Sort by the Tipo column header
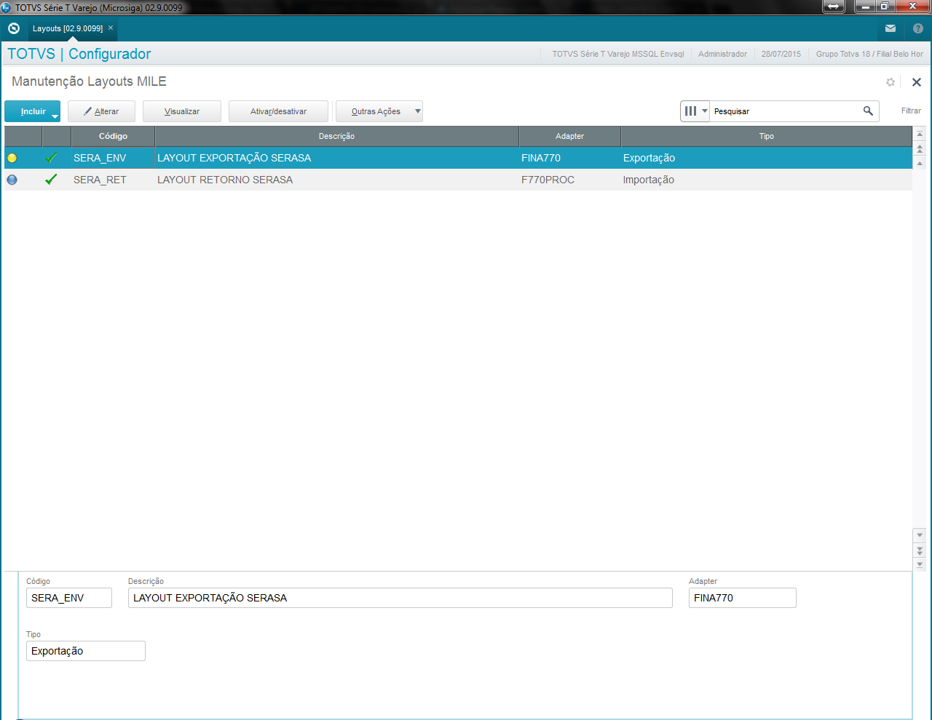This screenshot has height=720, width=932. (766, 136)
